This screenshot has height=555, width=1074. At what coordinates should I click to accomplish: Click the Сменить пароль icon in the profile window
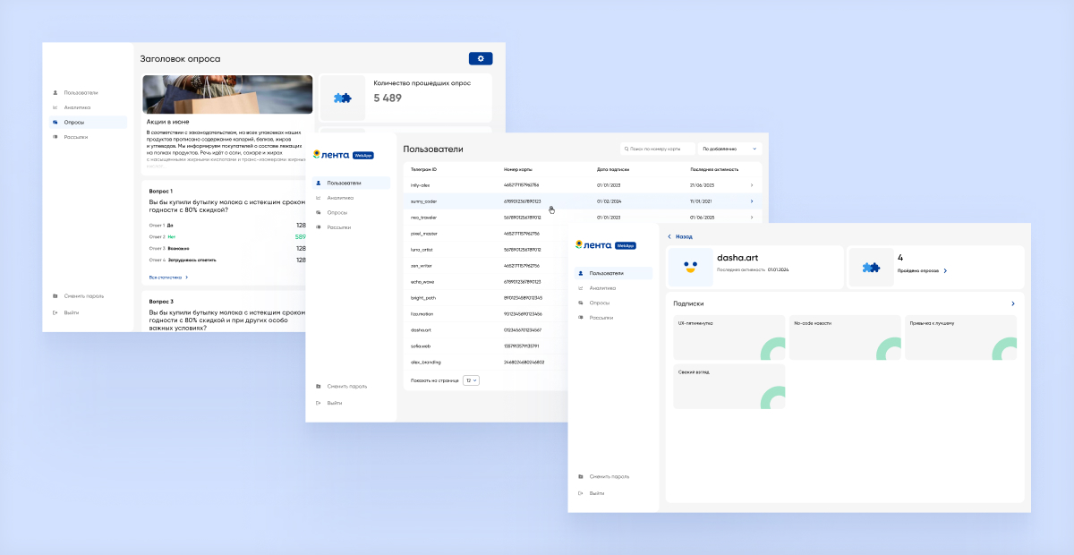coord(581,476)
